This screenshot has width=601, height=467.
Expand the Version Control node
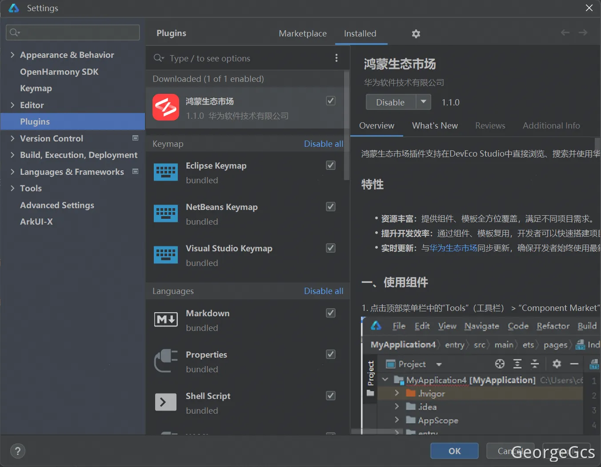12,138
